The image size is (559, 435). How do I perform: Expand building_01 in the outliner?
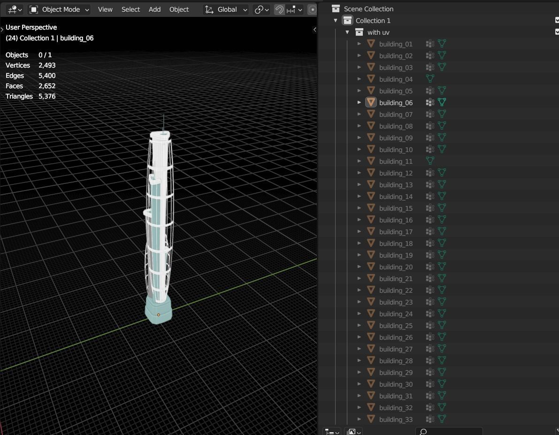pos(359,44)
